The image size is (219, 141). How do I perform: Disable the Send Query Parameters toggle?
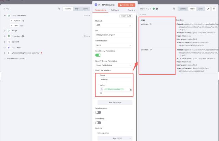pyautogui.click(x=98, y=55)
